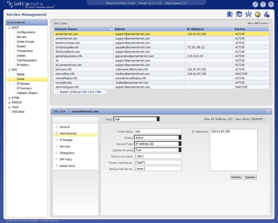The width and height of the screenshot is (278, 223).
Task: Click the Primary Mail Server field
Action: 158,162
